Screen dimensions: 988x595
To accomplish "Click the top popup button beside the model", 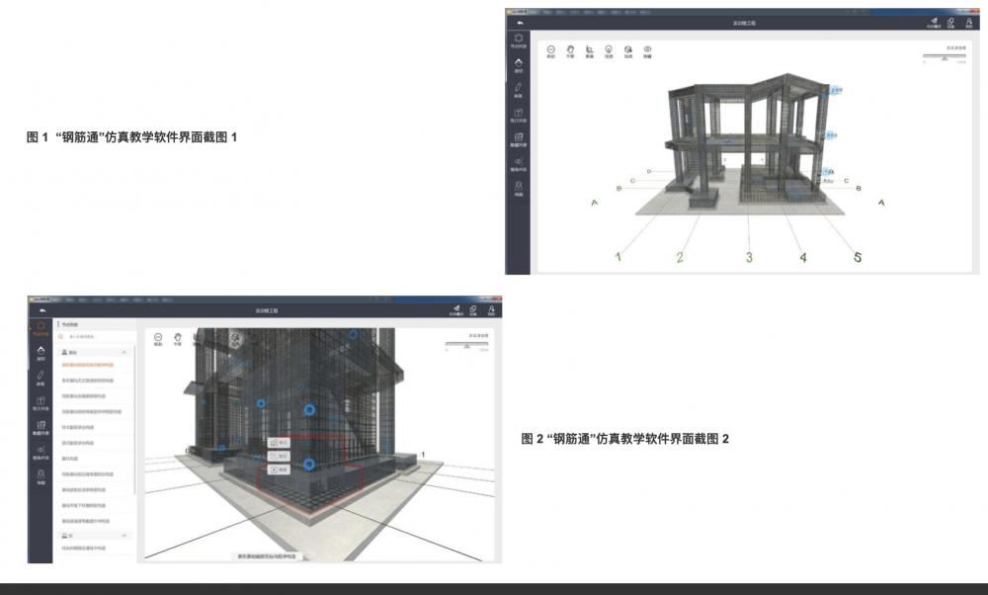I will [279, 443].
